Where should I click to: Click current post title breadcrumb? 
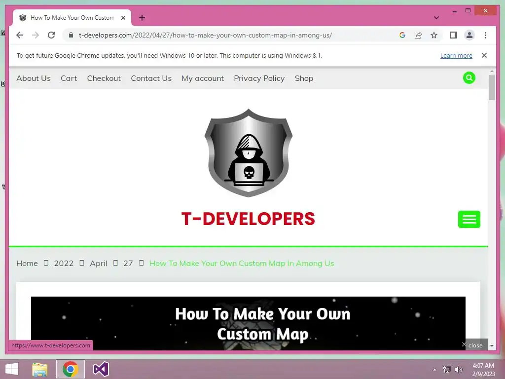tap(242, 264)
